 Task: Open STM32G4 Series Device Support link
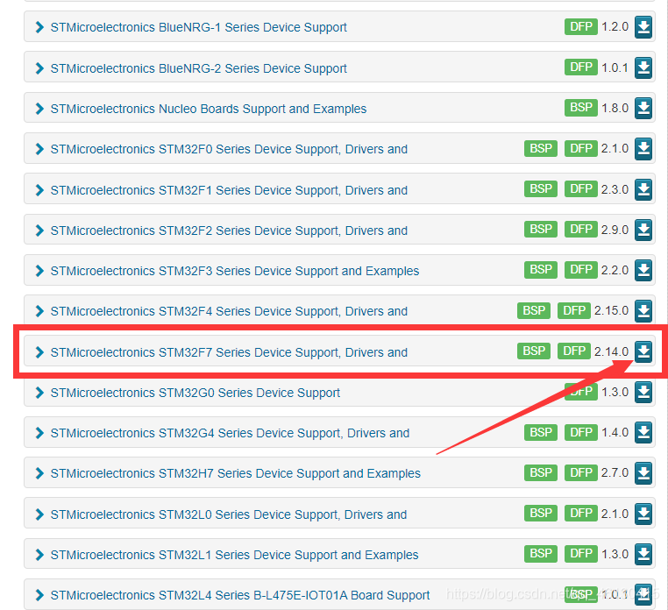pyautogui.click(x=230, y=433)
